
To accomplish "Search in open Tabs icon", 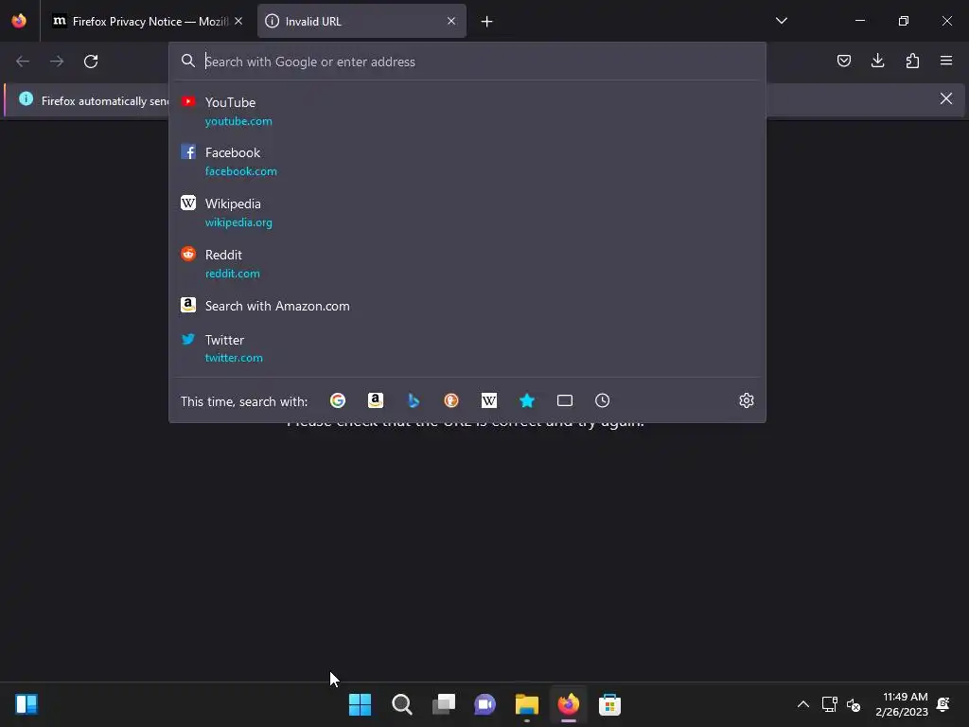I will click(565, 400).
